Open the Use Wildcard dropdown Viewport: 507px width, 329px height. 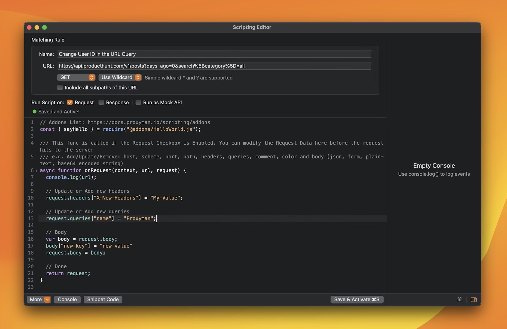click(x=120, y=78)
